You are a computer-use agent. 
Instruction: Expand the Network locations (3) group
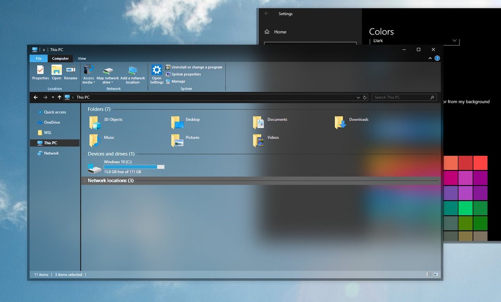(x=84, y=180)
